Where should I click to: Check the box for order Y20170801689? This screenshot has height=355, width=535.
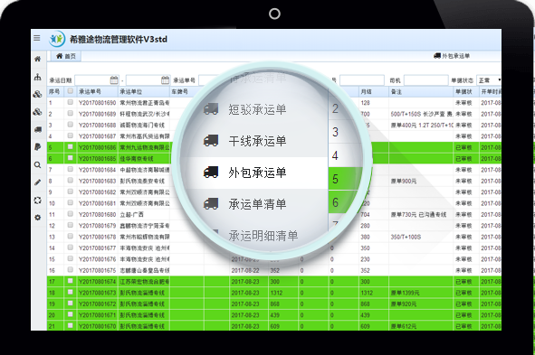tap(71, 113)
